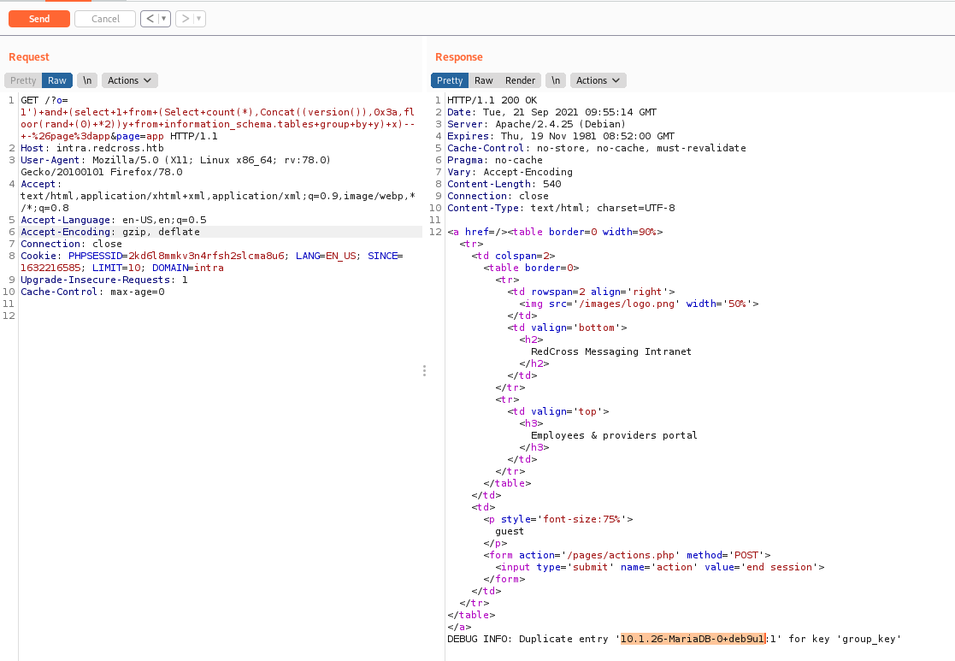Click the request Cache-Control: max-age=0 line
955x661 pixels.
click(92, 292)
